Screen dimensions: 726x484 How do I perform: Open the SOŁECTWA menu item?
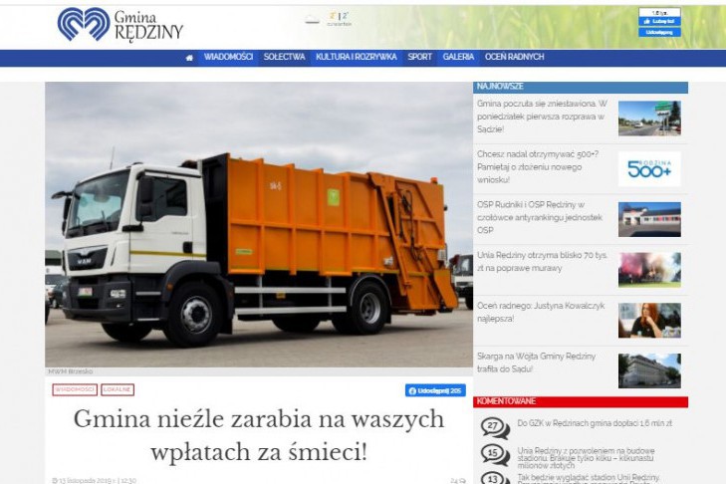tap(284, 58)
